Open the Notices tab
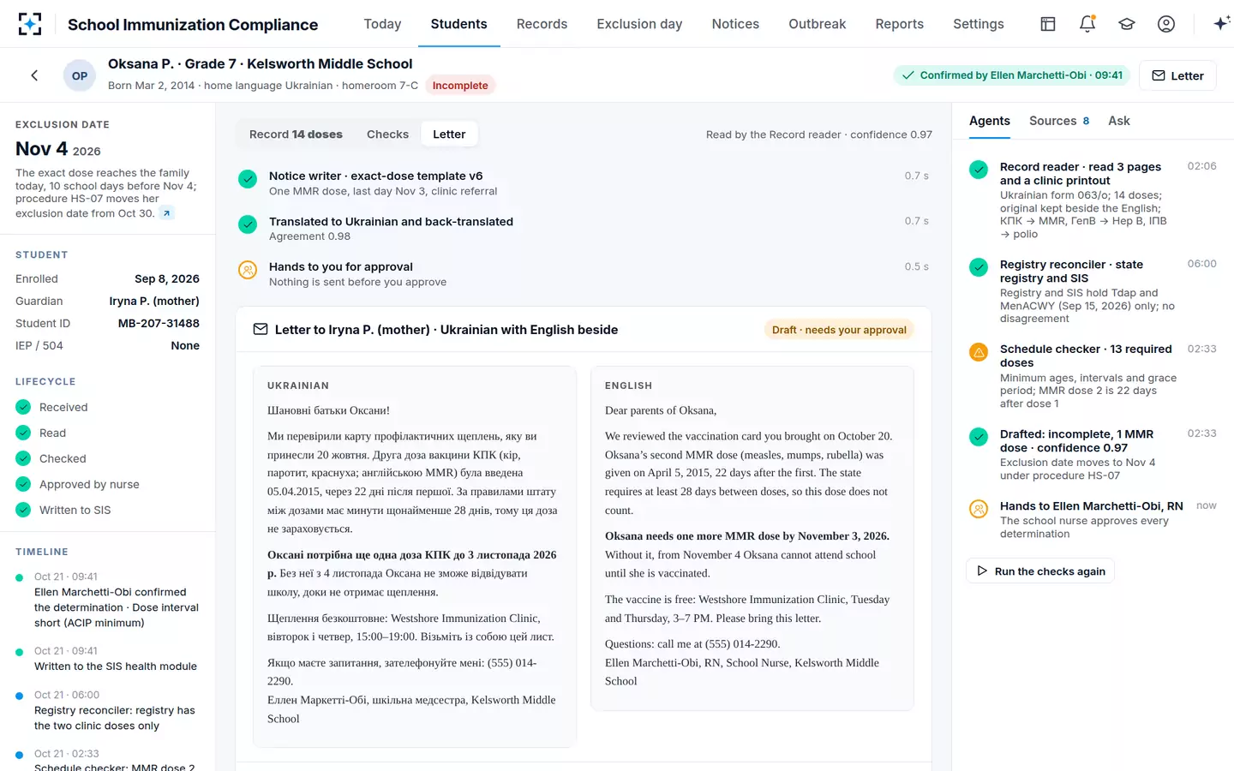The height and width of the screenshot is (771, 1234). pyautogui.click(x=735, y=24)
